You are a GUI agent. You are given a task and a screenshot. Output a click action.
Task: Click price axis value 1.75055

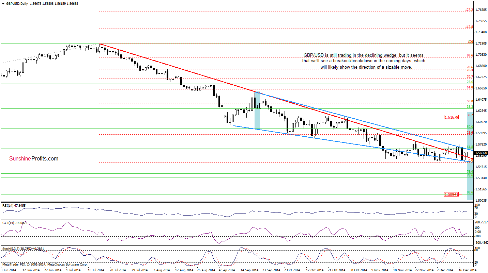click(x=481, y=21)
